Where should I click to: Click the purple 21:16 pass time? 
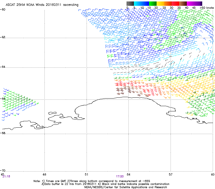pos(6,176)
